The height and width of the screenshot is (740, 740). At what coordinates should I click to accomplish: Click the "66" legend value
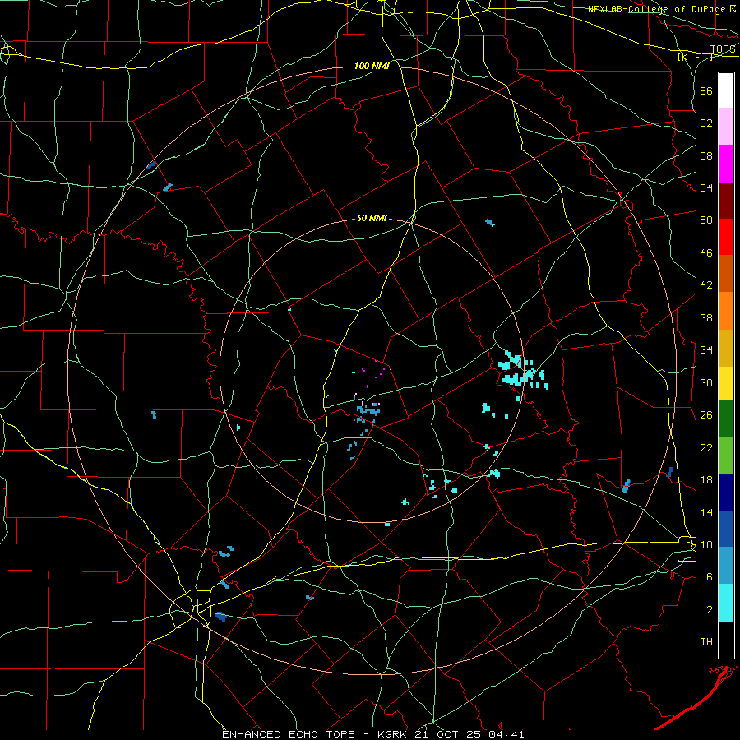[x=706, y=90]
